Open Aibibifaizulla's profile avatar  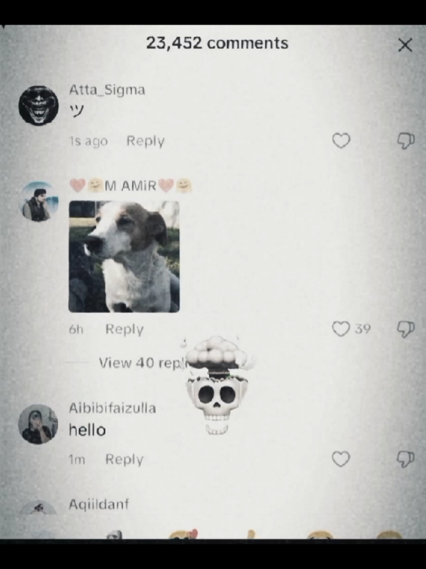(x=38, y=424)
